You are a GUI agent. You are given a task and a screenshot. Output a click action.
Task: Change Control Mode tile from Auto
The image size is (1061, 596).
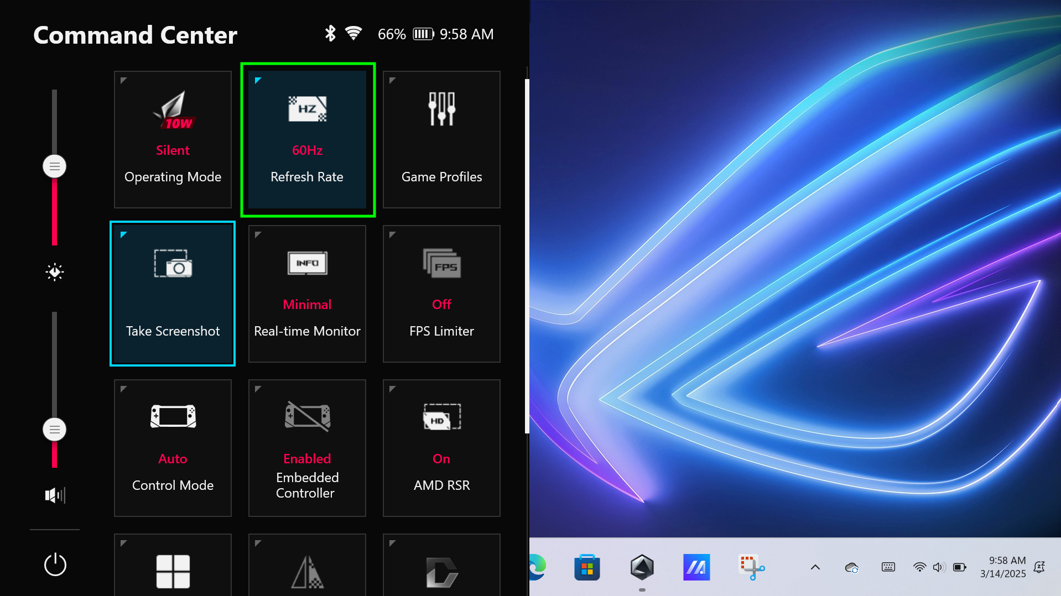(x=173, y=448)
